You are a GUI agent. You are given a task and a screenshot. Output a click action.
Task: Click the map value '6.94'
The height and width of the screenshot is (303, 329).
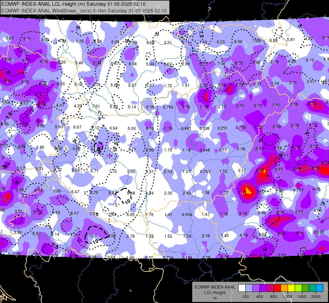point(114,128)
